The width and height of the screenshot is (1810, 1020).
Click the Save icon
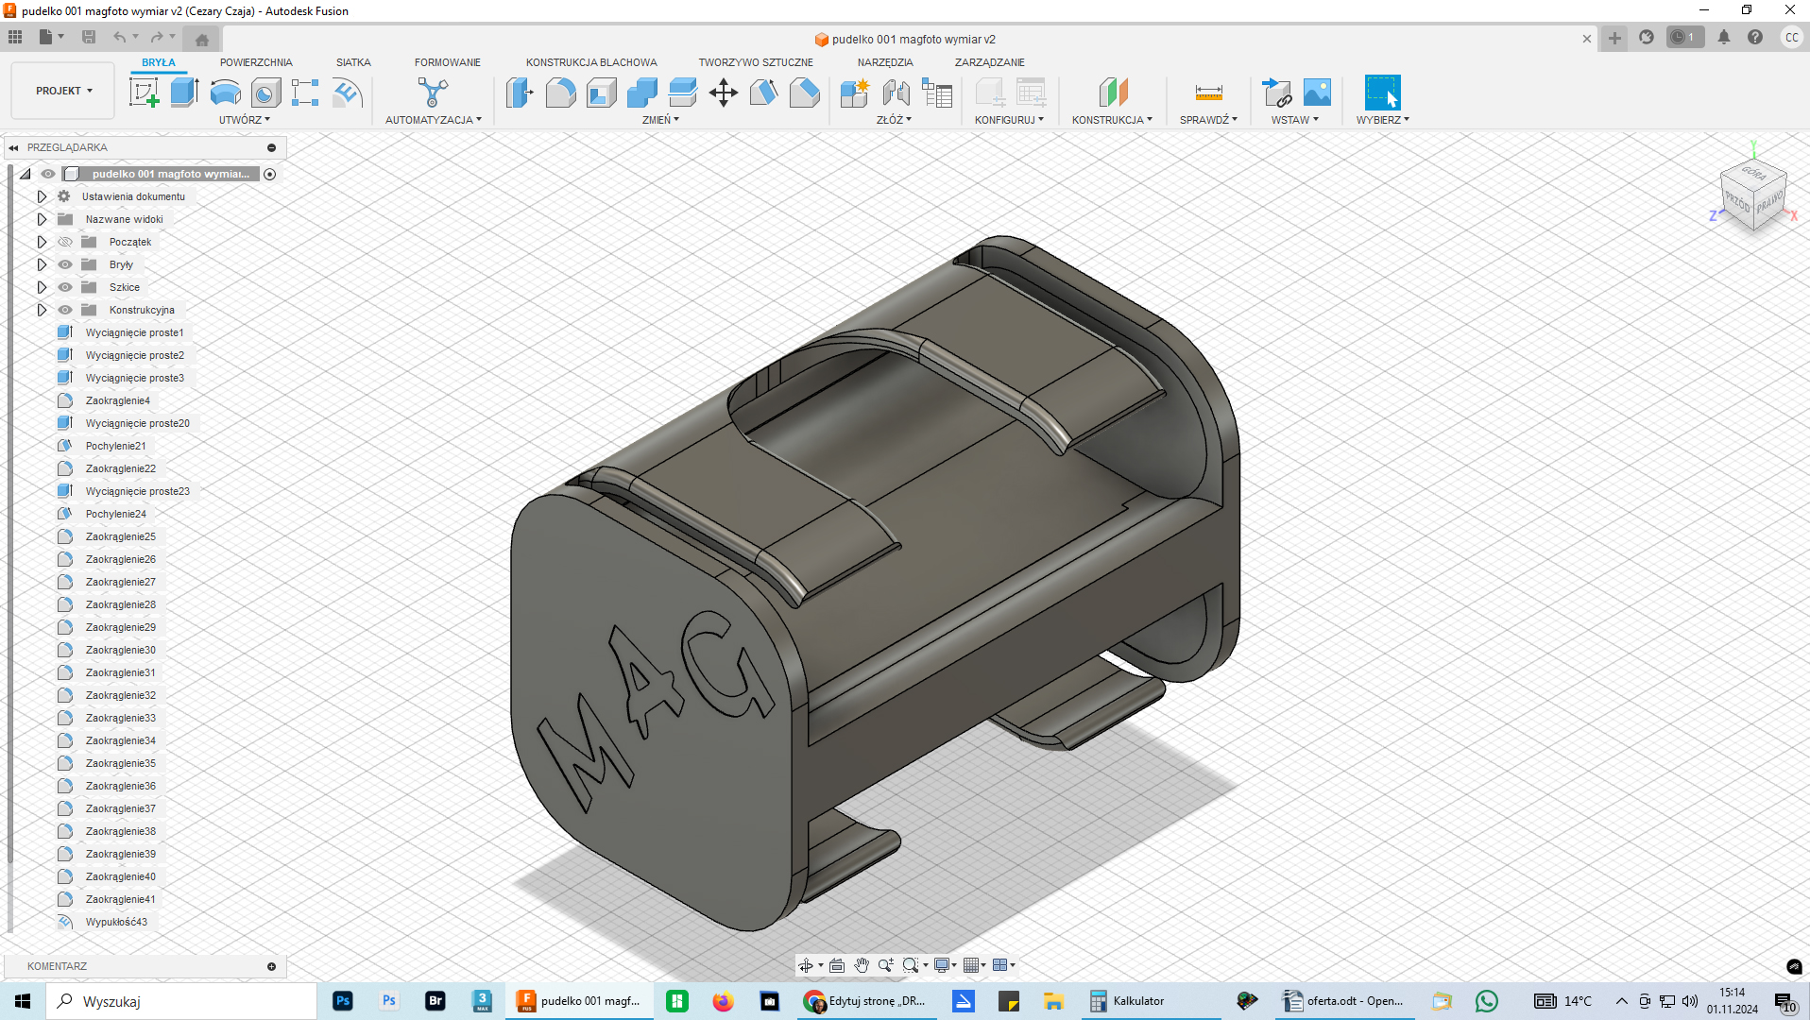tap(89, 37)
